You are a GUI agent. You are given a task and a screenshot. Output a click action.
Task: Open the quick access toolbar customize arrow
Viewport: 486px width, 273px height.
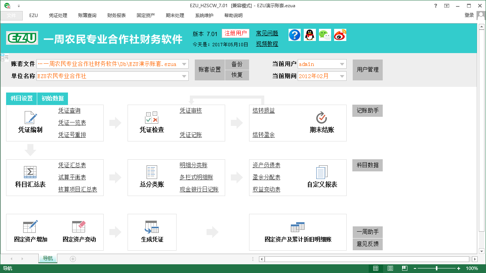click(19, 6)
